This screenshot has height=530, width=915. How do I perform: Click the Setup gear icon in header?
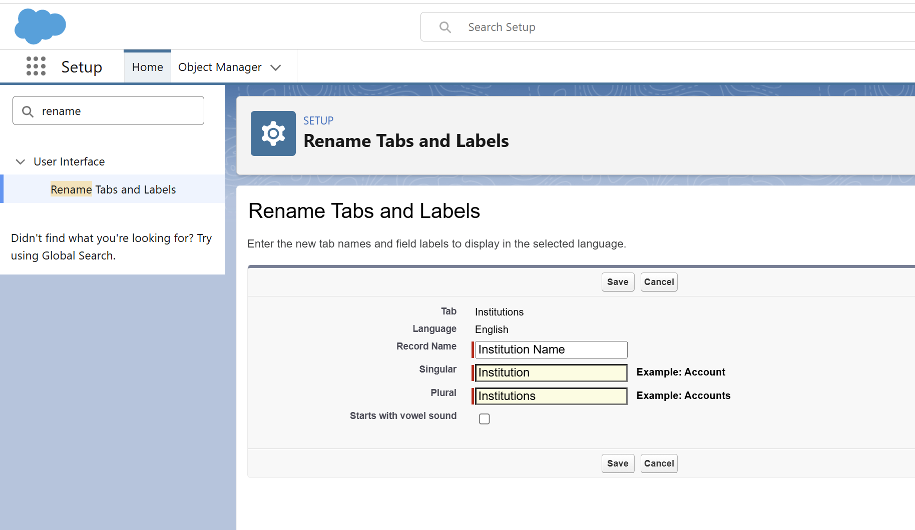coord(273,133)
